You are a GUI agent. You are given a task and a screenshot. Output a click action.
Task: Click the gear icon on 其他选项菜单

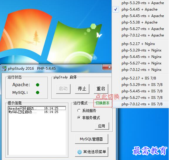80,152
